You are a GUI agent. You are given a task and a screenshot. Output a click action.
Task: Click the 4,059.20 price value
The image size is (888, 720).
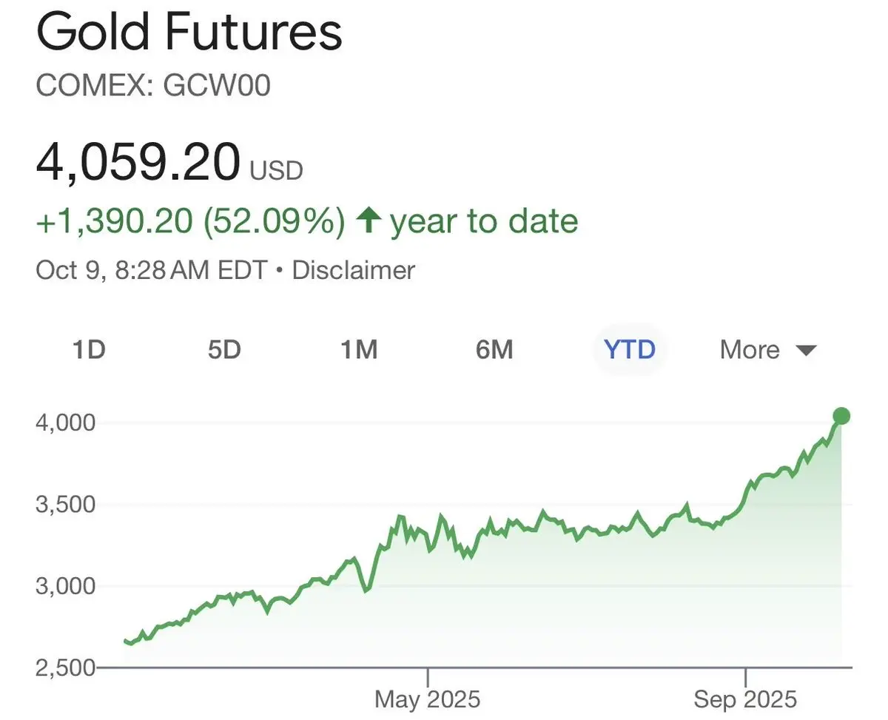(x=138, y=163)
